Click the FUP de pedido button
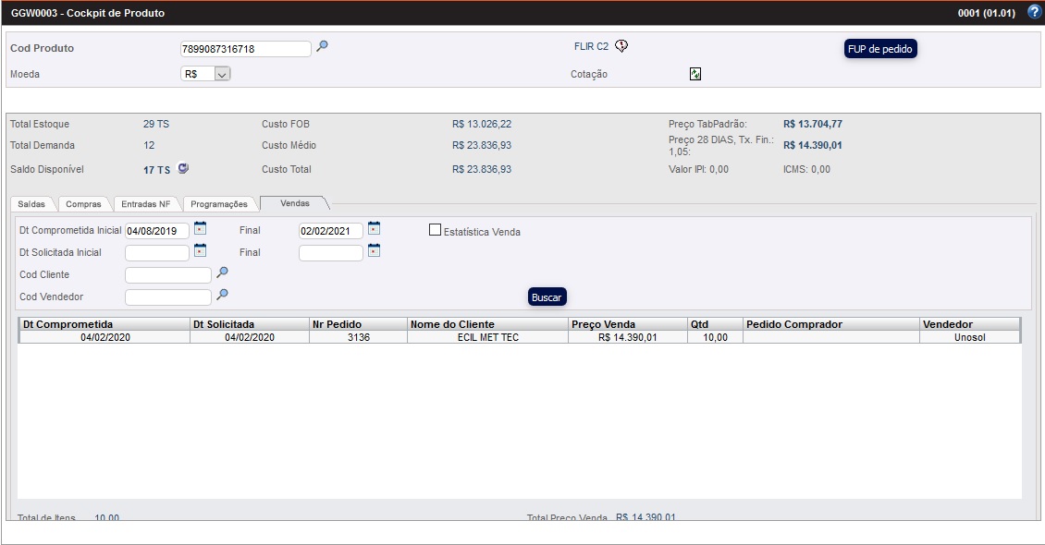 [880, 49]
